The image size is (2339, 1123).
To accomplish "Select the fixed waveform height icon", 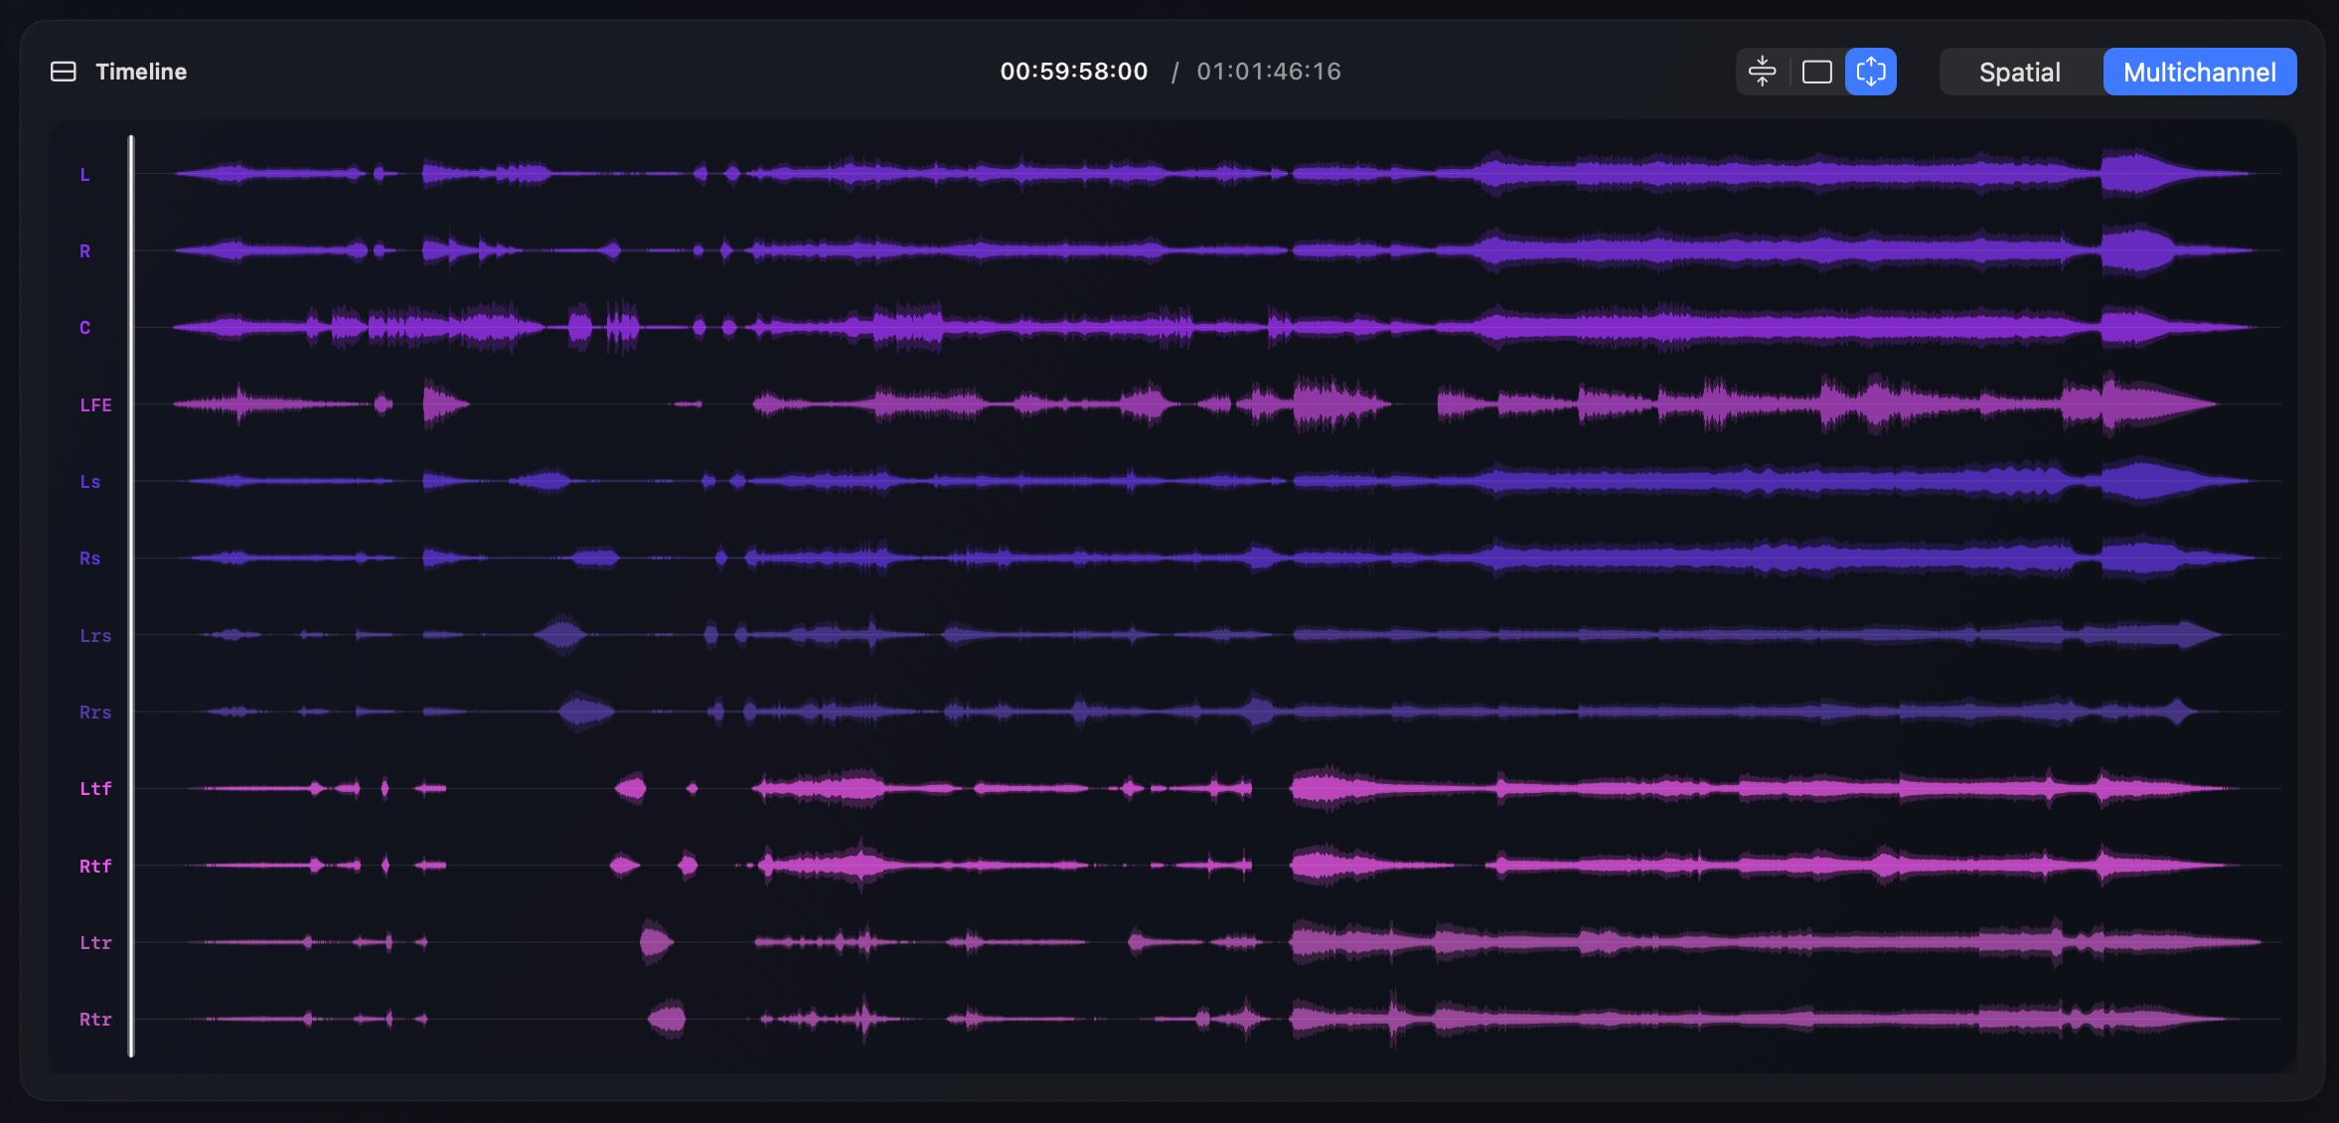I will (x=1816, y=71).
